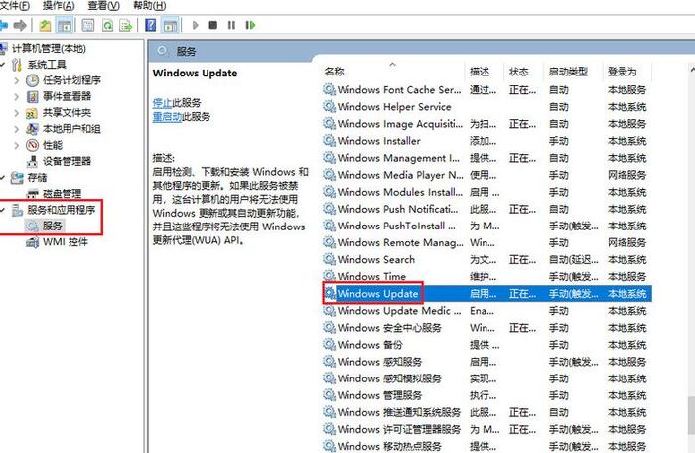Select Windows 感知模拟服务 row
Viewport: 695px width, 453px height.
tap(486, 378)
